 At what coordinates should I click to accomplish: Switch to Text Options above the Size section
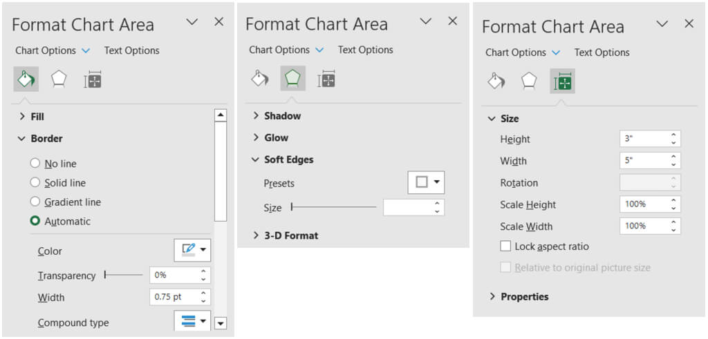click(602, 52)
